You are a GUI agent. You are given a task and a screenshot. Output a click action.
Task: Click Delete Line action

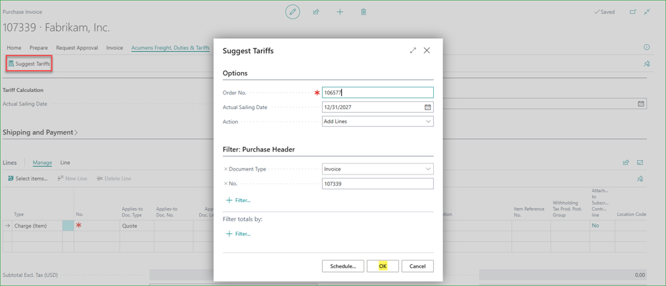(x=114, y=178)
